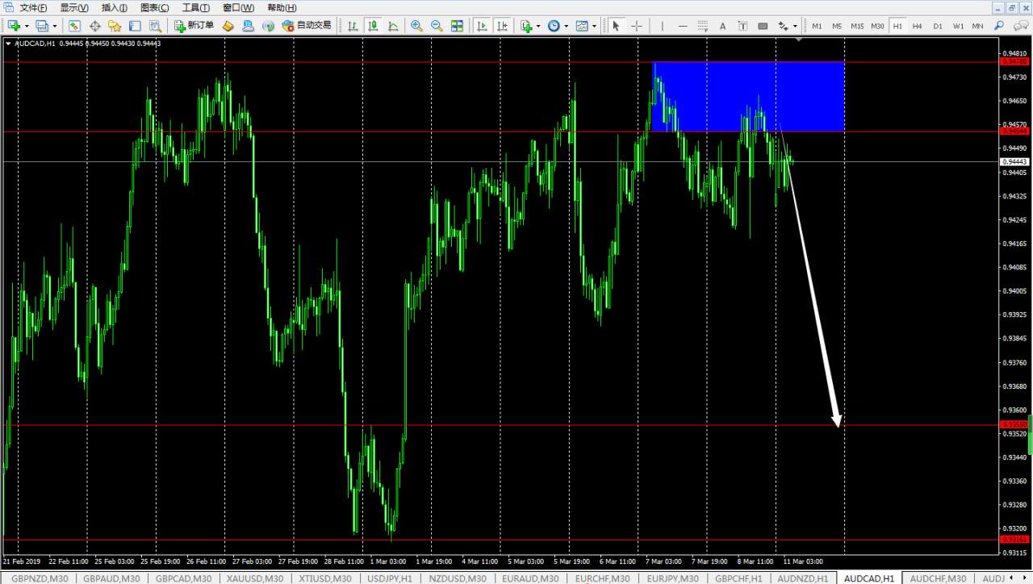Expand the profiles dropdown arrow

(54, 26)
